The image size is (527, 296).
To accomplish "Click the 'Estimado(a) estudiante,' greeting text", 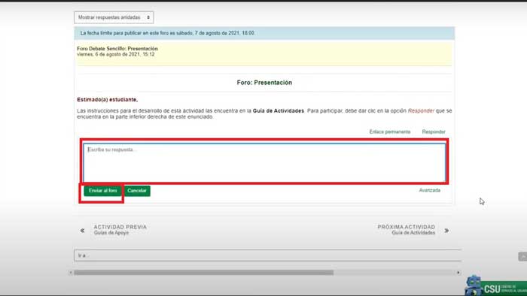I will point(108,100).
